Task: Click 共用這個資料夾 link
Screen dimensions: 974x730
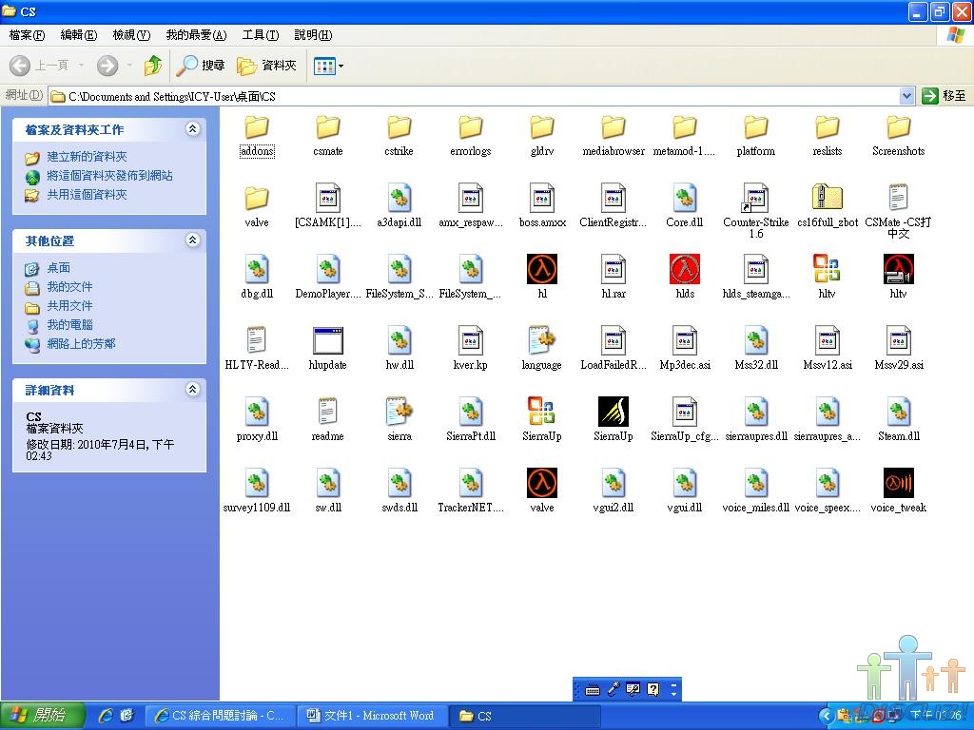Action: click(87, 195)
